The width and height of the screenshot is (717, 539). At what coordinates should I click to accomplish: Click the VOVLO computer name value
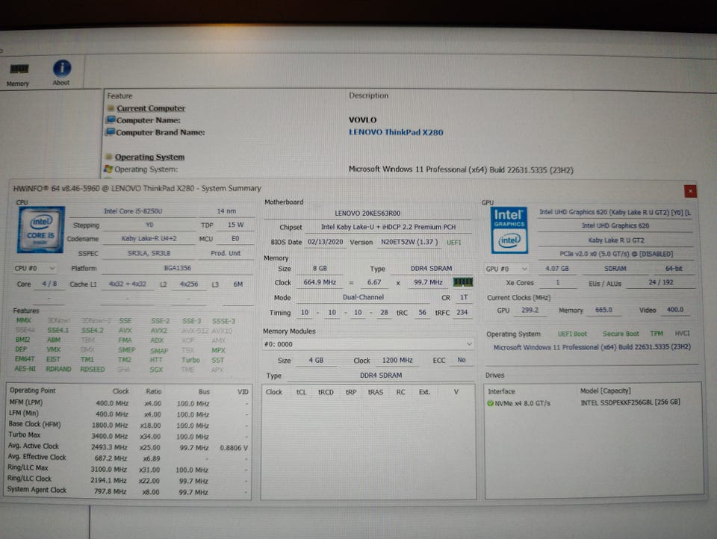point(363,119)
